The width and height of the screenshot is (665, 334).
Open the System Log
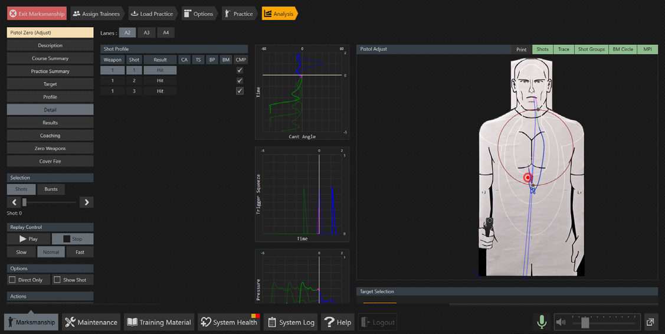click(290, 322)
